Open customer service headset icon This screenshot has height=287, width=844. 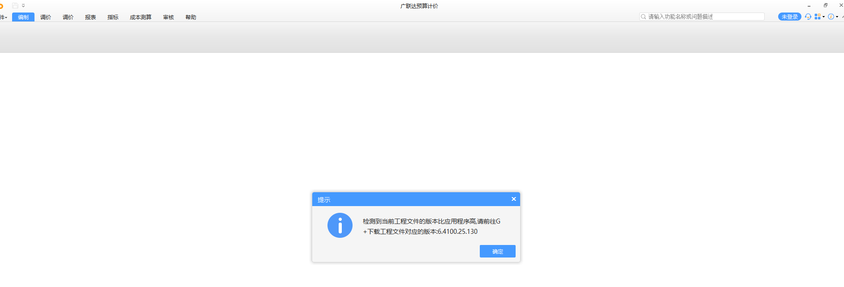pos(808,17)
